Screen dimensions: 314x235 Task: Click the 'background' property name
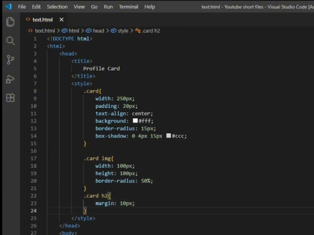[110, 121]
